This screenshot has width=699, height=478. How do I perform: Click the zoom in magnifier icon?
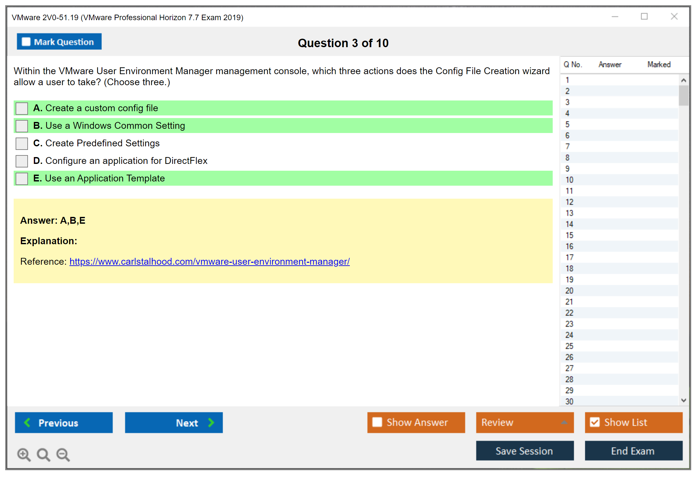pyautogui.click(x=24, y=454)
